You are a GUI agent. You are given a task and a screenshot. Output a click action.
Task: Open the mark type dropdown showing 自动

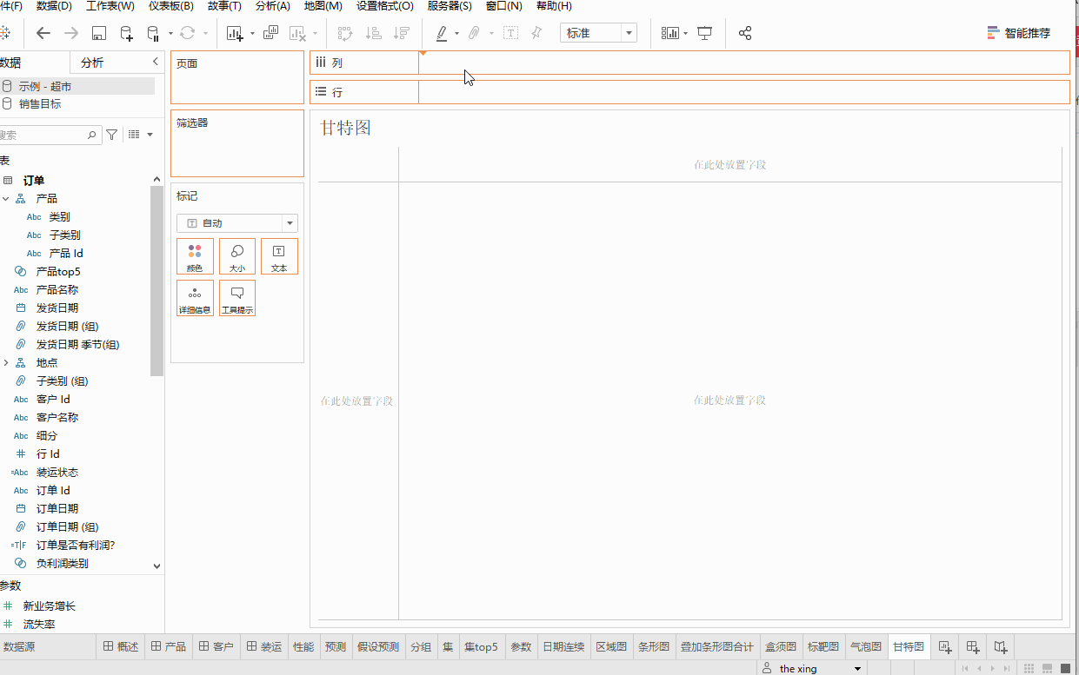pyautogui.click(x=237, y=223)
